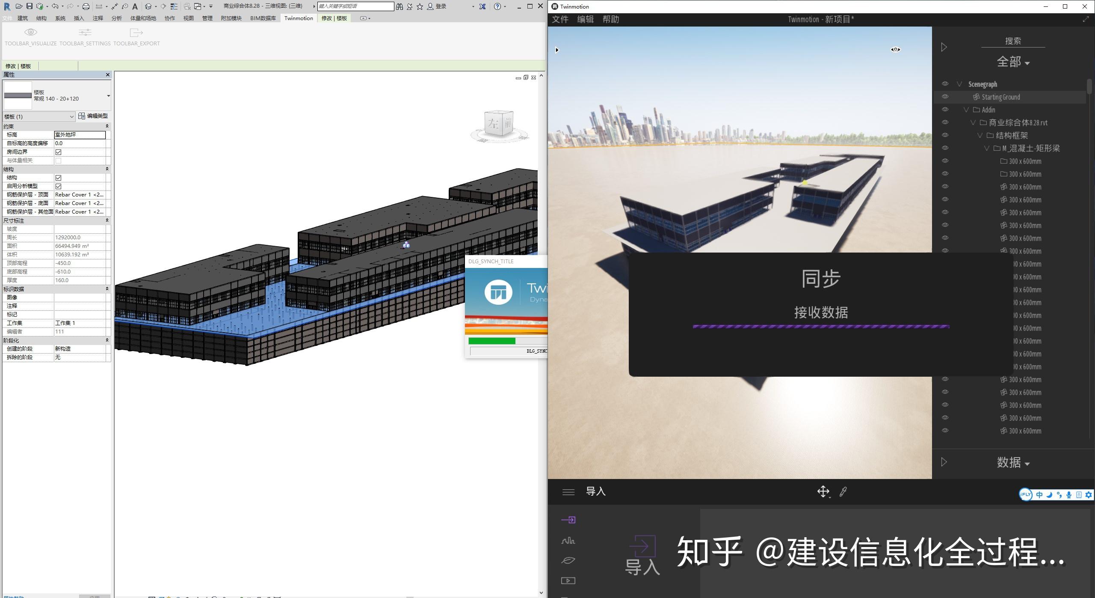Open the 数据 dropdown in Twinmotion
Image resolution: width=1095 pixels, height=598 pixels.
tap(1013, 462)
